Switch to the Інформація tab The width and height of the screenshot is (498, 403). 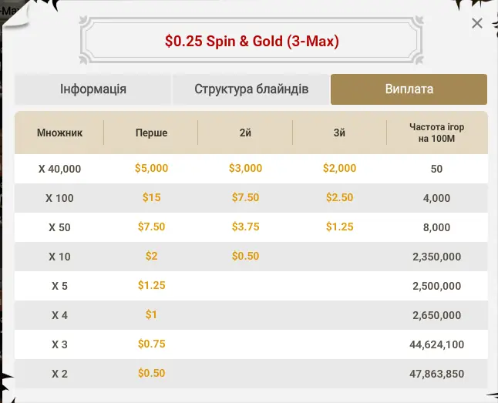(93, 89)
